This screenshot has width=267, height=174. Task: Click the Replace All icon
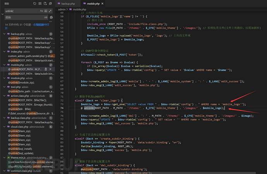[x=52, y=17]
